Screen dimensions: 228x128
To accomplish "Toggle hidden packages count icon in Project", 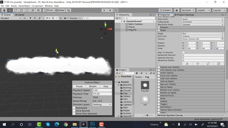I will coord(152,73).
